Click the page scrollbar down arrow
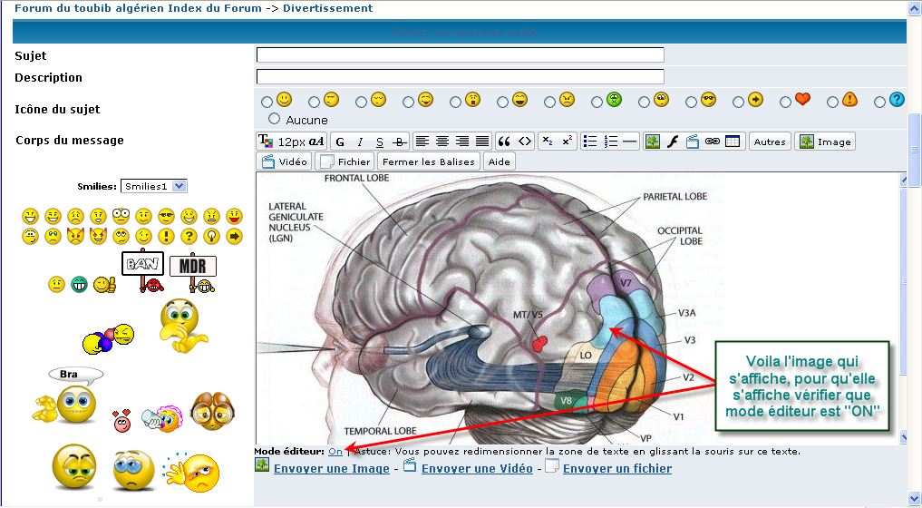The height and width of the screenshot is (508, 922). 915,501
